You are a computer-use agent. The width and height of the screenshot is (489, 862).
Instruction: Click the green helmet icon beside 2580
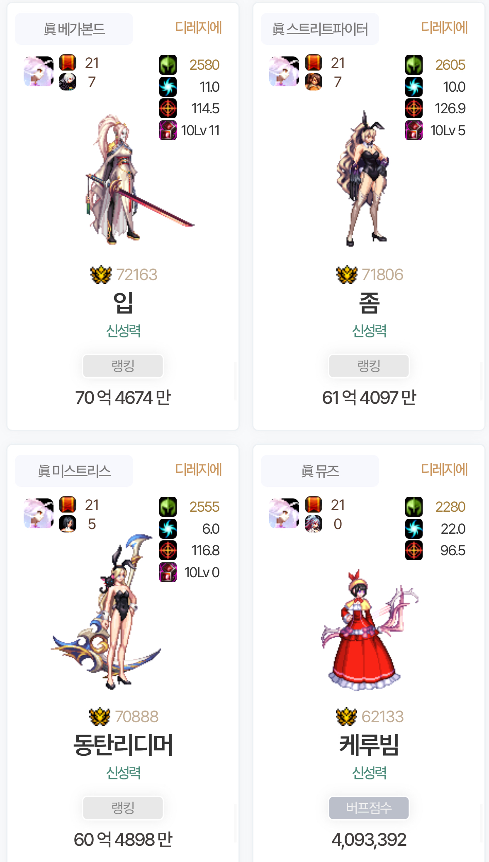click(168, 65)
